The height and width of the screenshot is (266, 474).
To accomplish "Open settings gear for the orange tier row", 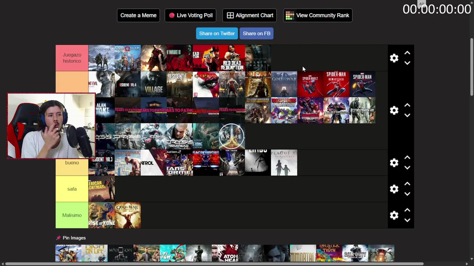I will coord(394,110).
